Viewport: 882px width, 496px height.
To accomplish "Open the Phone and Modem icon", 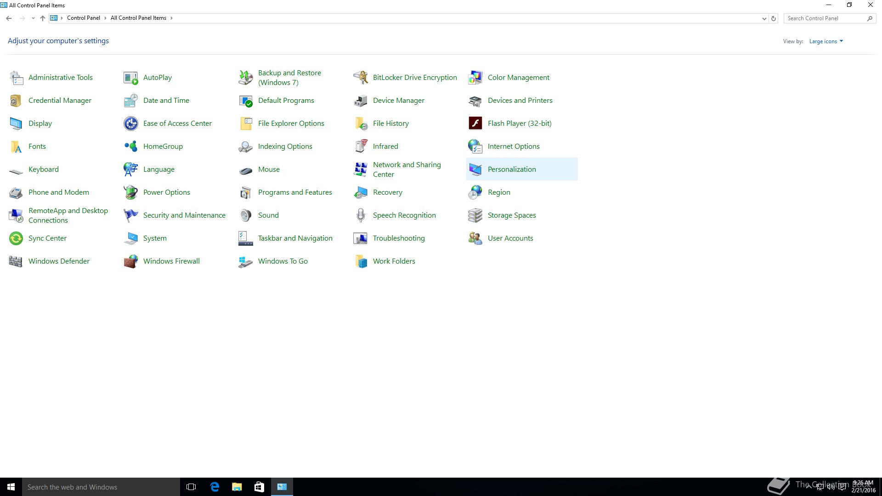I will (16, 192).
